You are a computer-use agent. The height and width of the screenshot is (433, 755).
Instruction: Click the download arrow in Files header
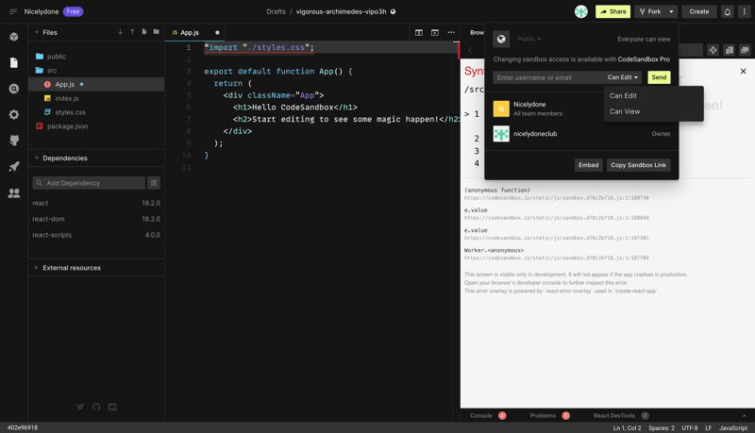click(x=121, y=32)
